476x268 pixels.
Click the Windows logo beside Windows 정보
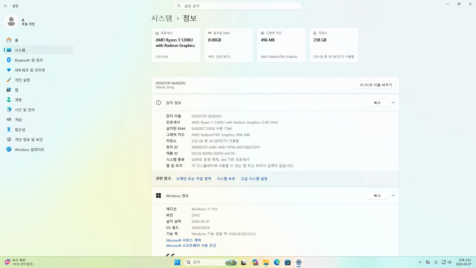(x=158, y=196)
